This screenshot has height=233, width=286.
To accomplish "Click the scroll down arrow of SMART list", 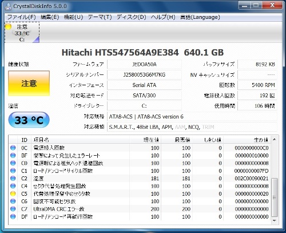I will click(x=275, y=220).
